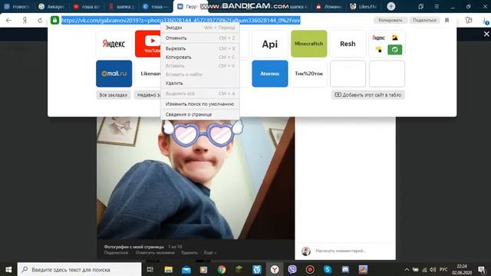Open the Likenaavto tile
Image resolution: width=491 pixels, height=276 pixels.
point(148,74)
